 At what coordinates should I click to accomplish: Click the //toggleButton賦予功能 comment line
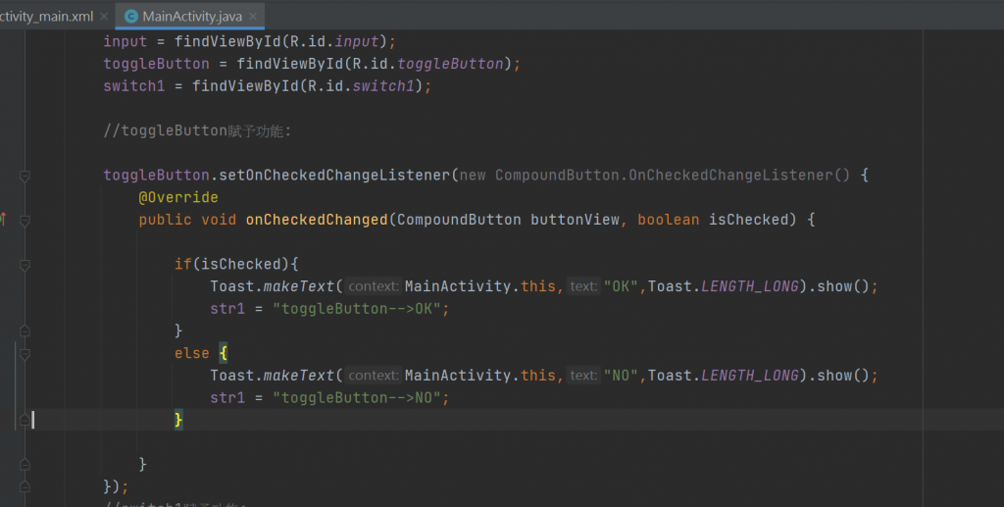[x=197, y=130]
